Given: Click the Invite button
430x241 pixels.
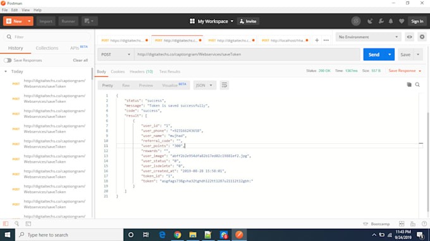Looking at the screenshot, I should tap(248, 21).
